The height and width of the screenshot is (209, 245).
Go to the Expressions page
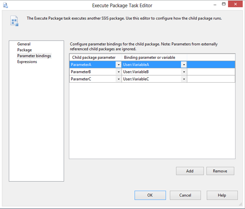coord(27,62)
